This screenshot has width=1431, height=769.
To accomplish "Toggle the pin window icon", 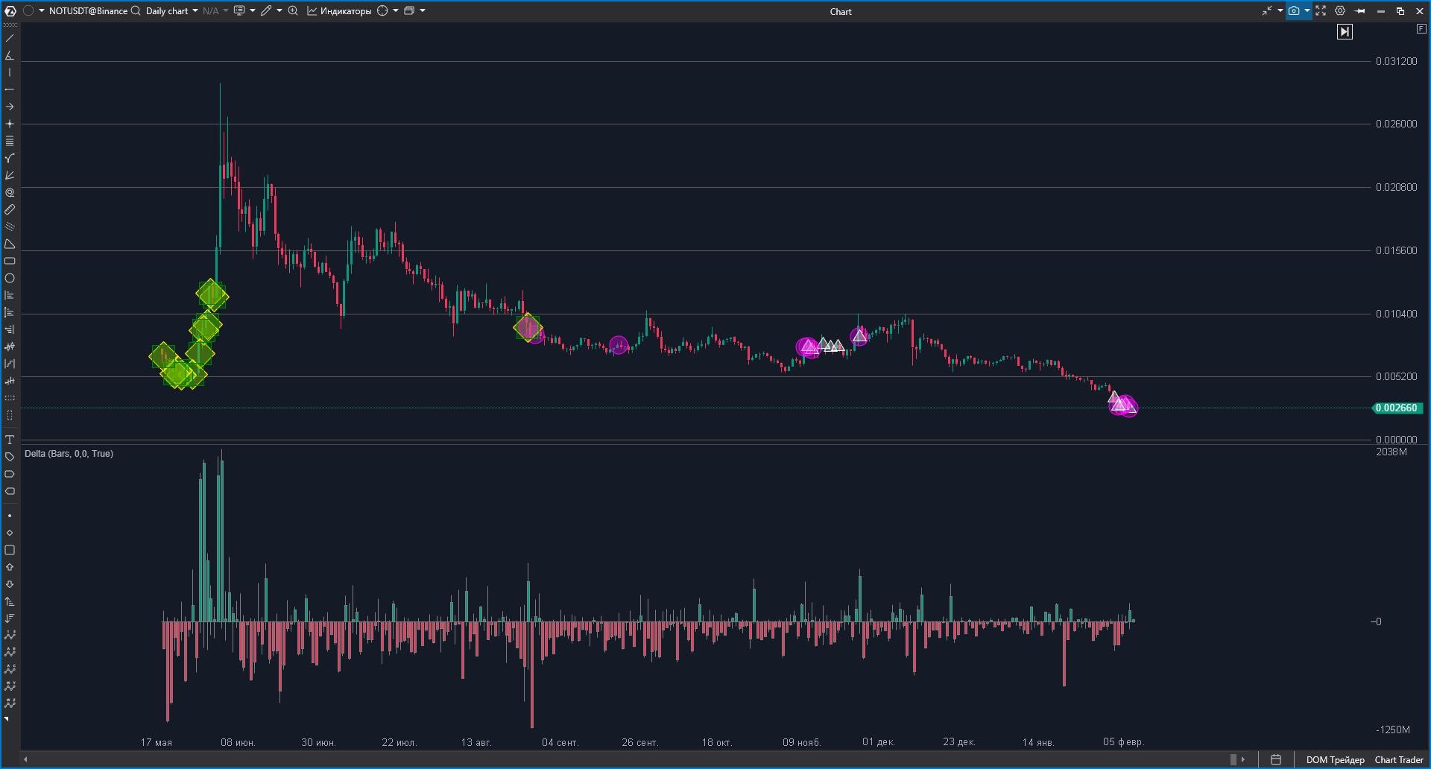I will (x=1360, y=11).
